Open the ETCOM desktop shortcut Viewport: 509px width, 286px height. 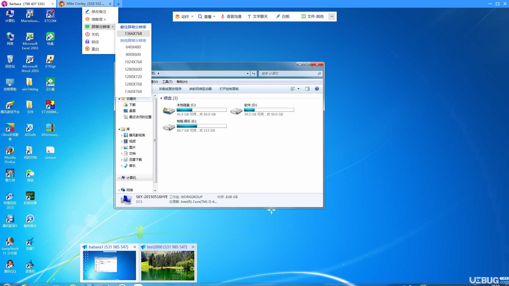point(50,16)
